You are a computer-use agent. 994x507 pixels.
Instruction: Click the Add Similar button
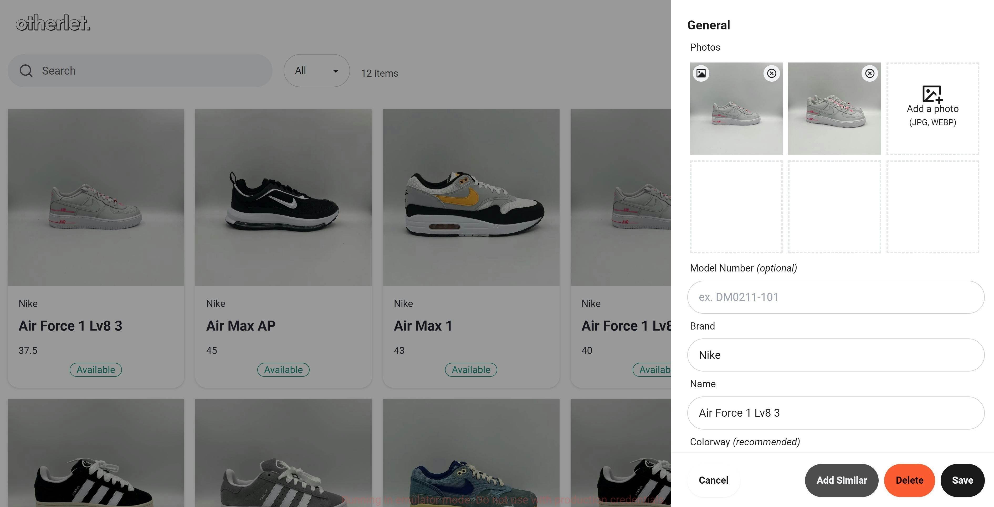click(841, 480)
